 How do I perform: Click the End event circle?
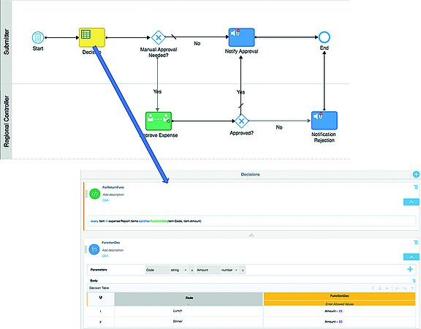coord(324,37)
